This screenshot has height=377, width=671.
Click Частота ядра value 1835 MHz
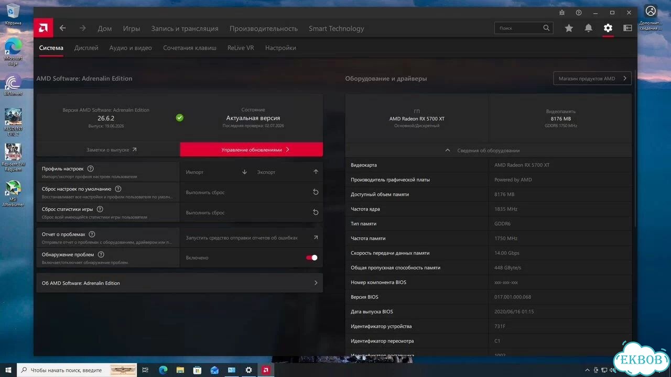pos(506,209)
